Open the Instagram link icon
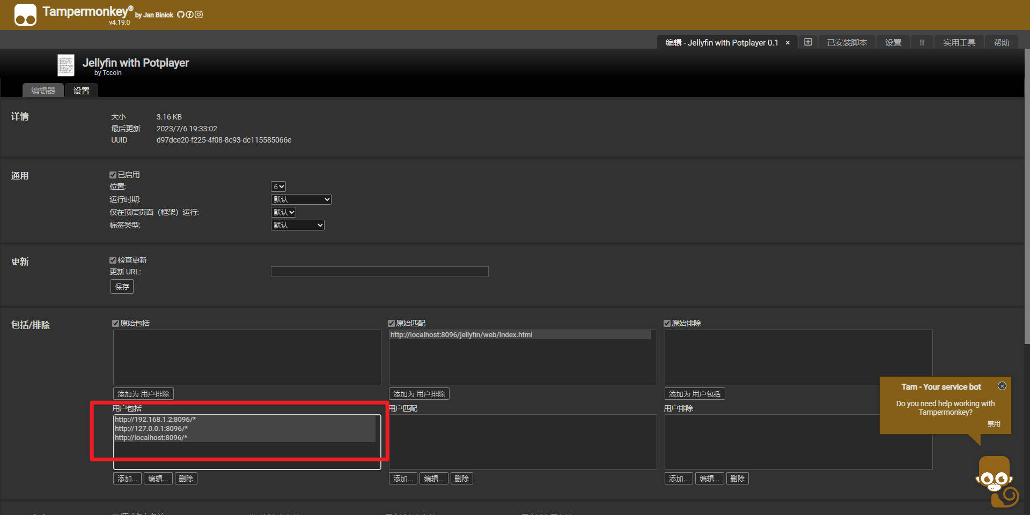Screen dimensions: 1030x515 tap(198, 14)
